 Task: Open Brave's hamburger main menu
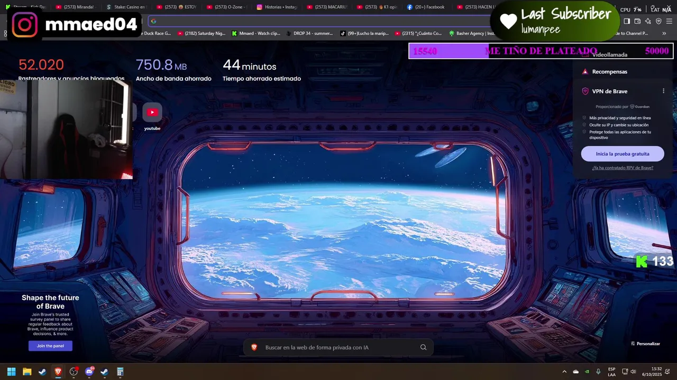[670, 21]
